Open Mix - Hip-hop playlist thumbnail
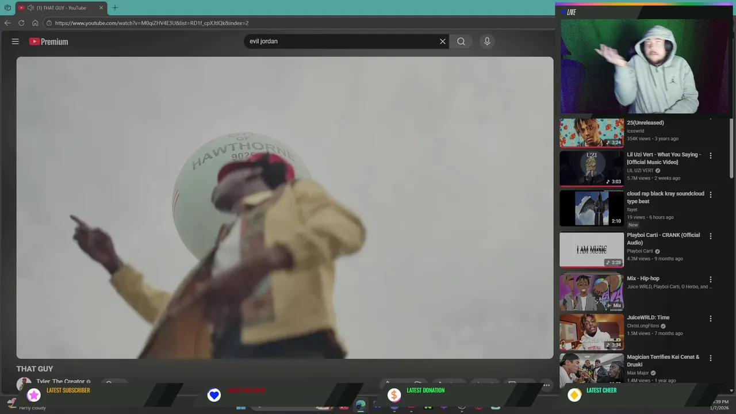 [592, 292]
